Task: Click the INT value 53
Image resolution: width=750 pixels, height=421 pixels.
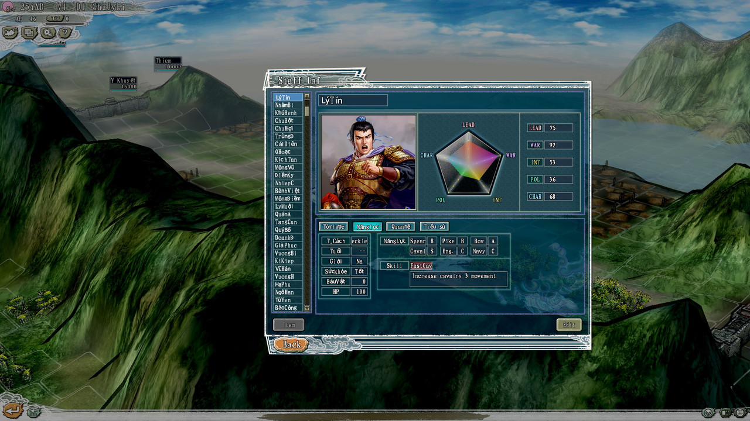Action: click(x=558, y=163)
